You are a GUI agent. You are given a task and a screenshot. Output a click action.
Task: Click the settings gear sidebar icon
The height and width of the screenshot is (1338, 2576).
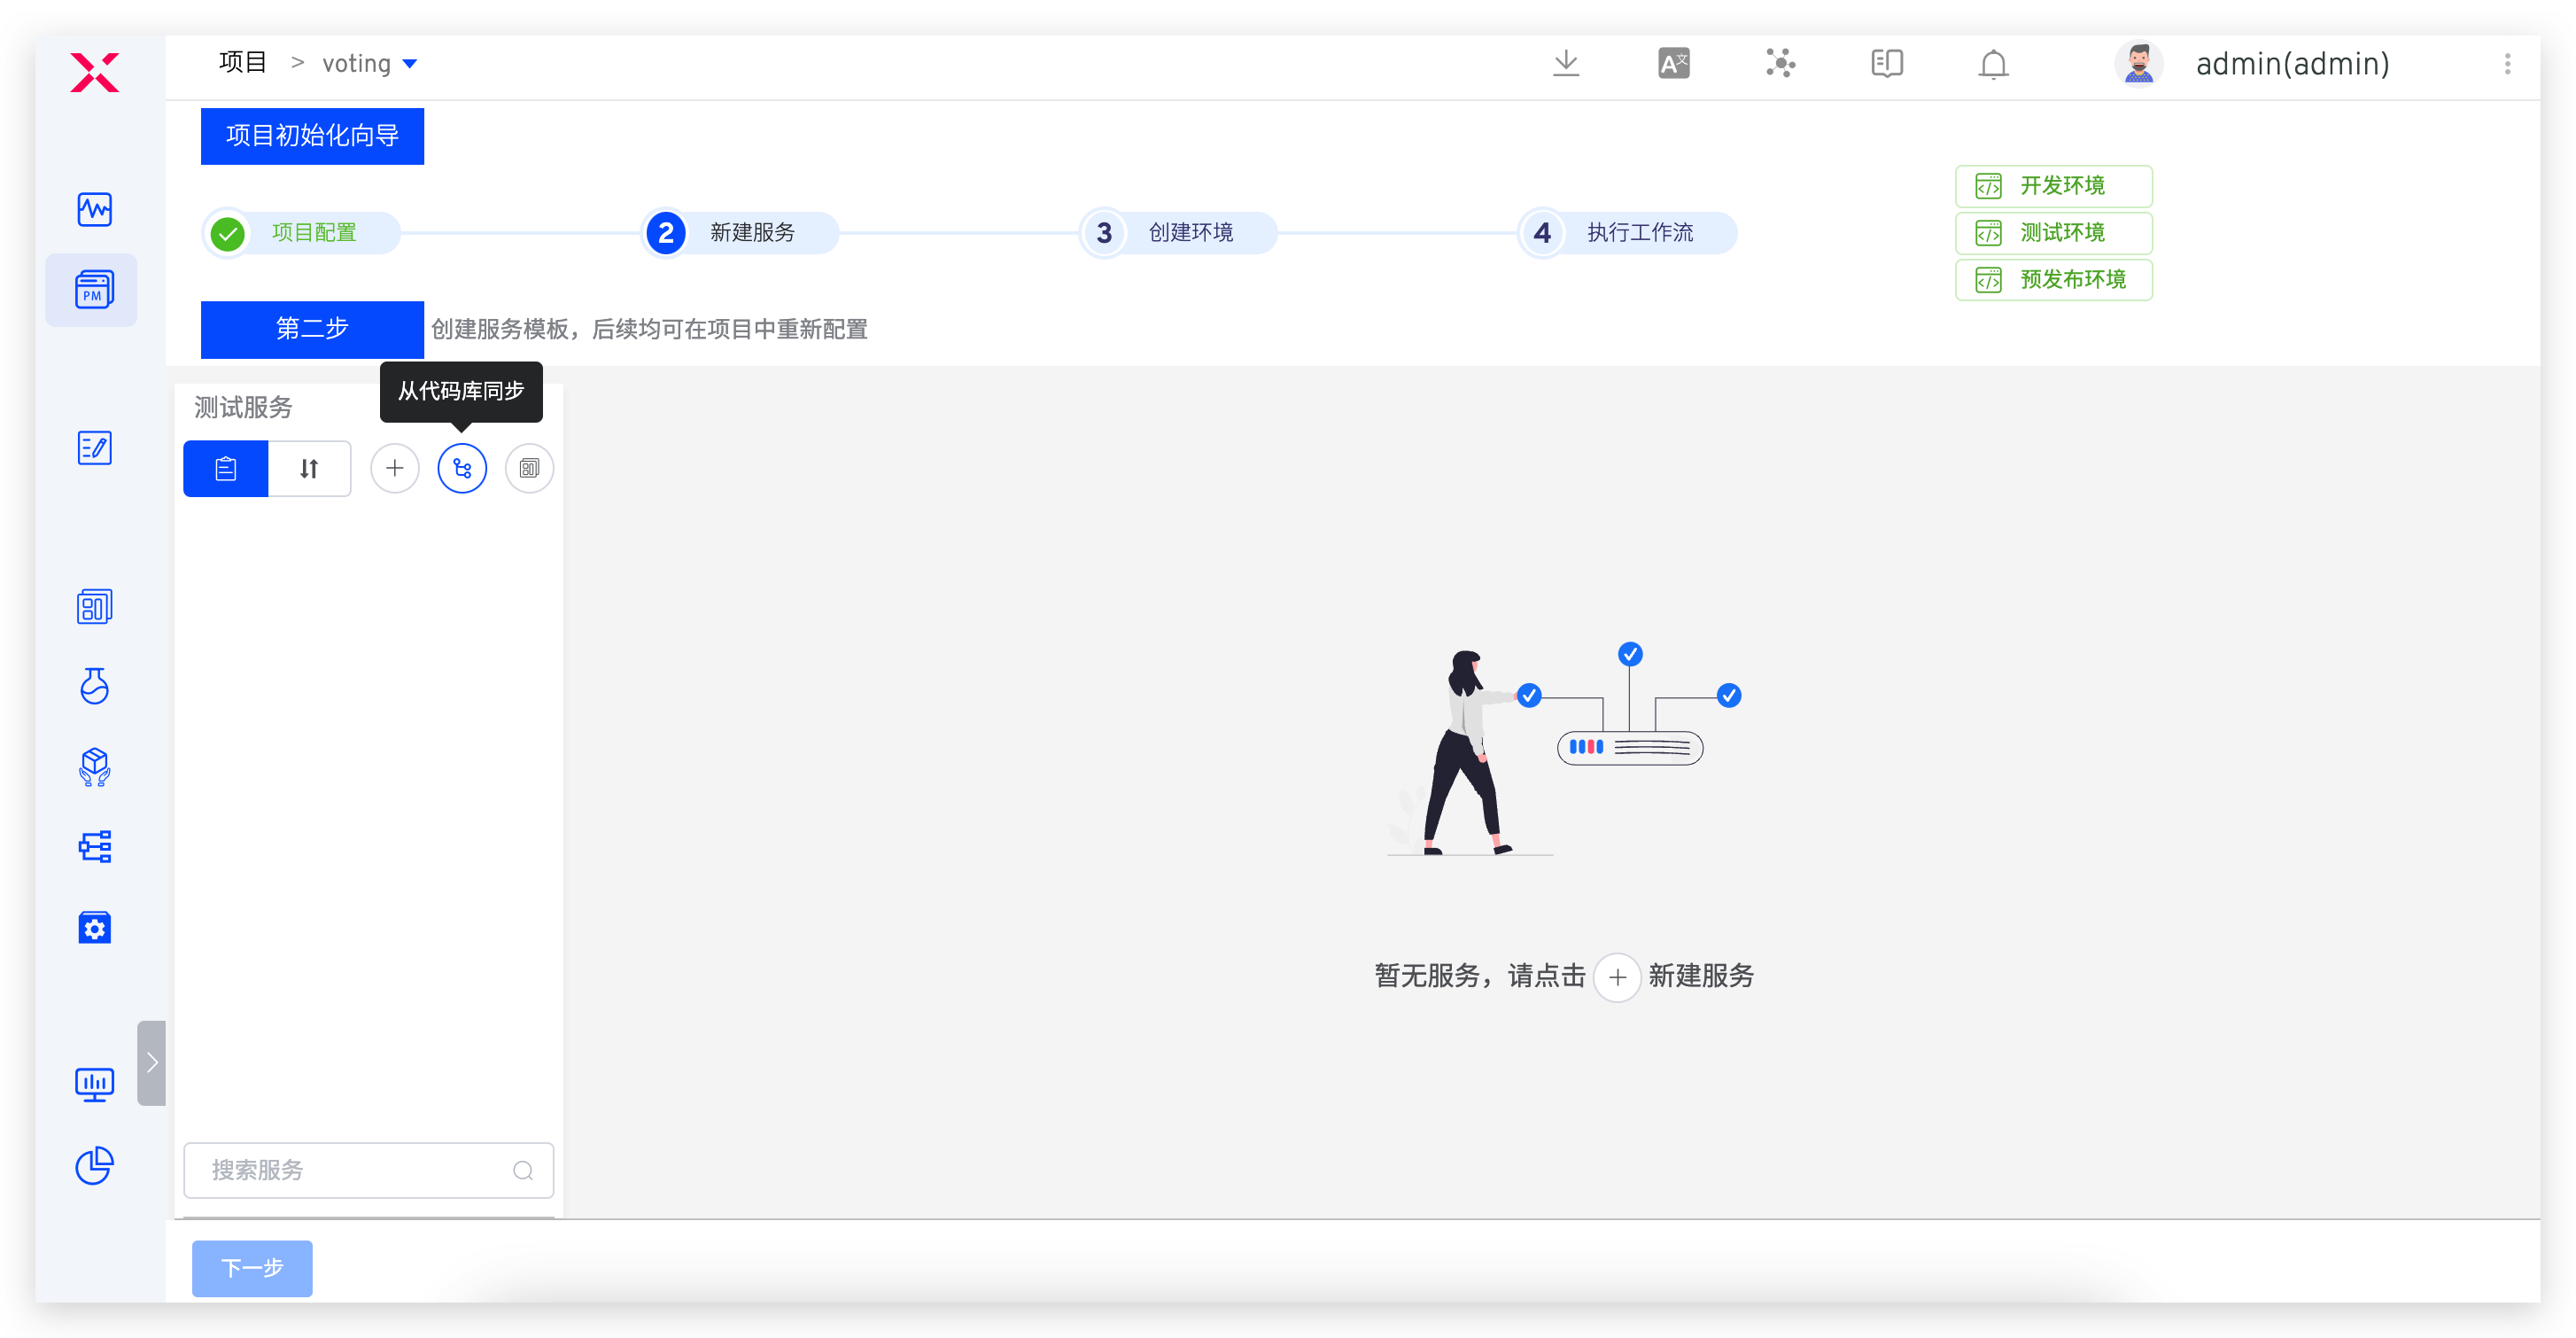click(93, 927)
